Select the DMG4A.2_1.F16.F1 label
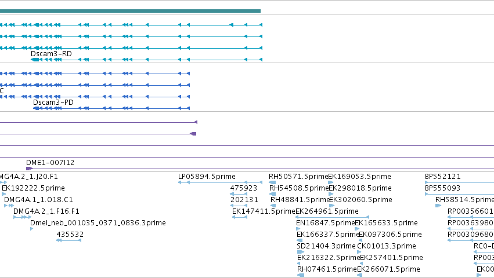The height and width of the screenshot is (278, 494). [x=46, y=211]
